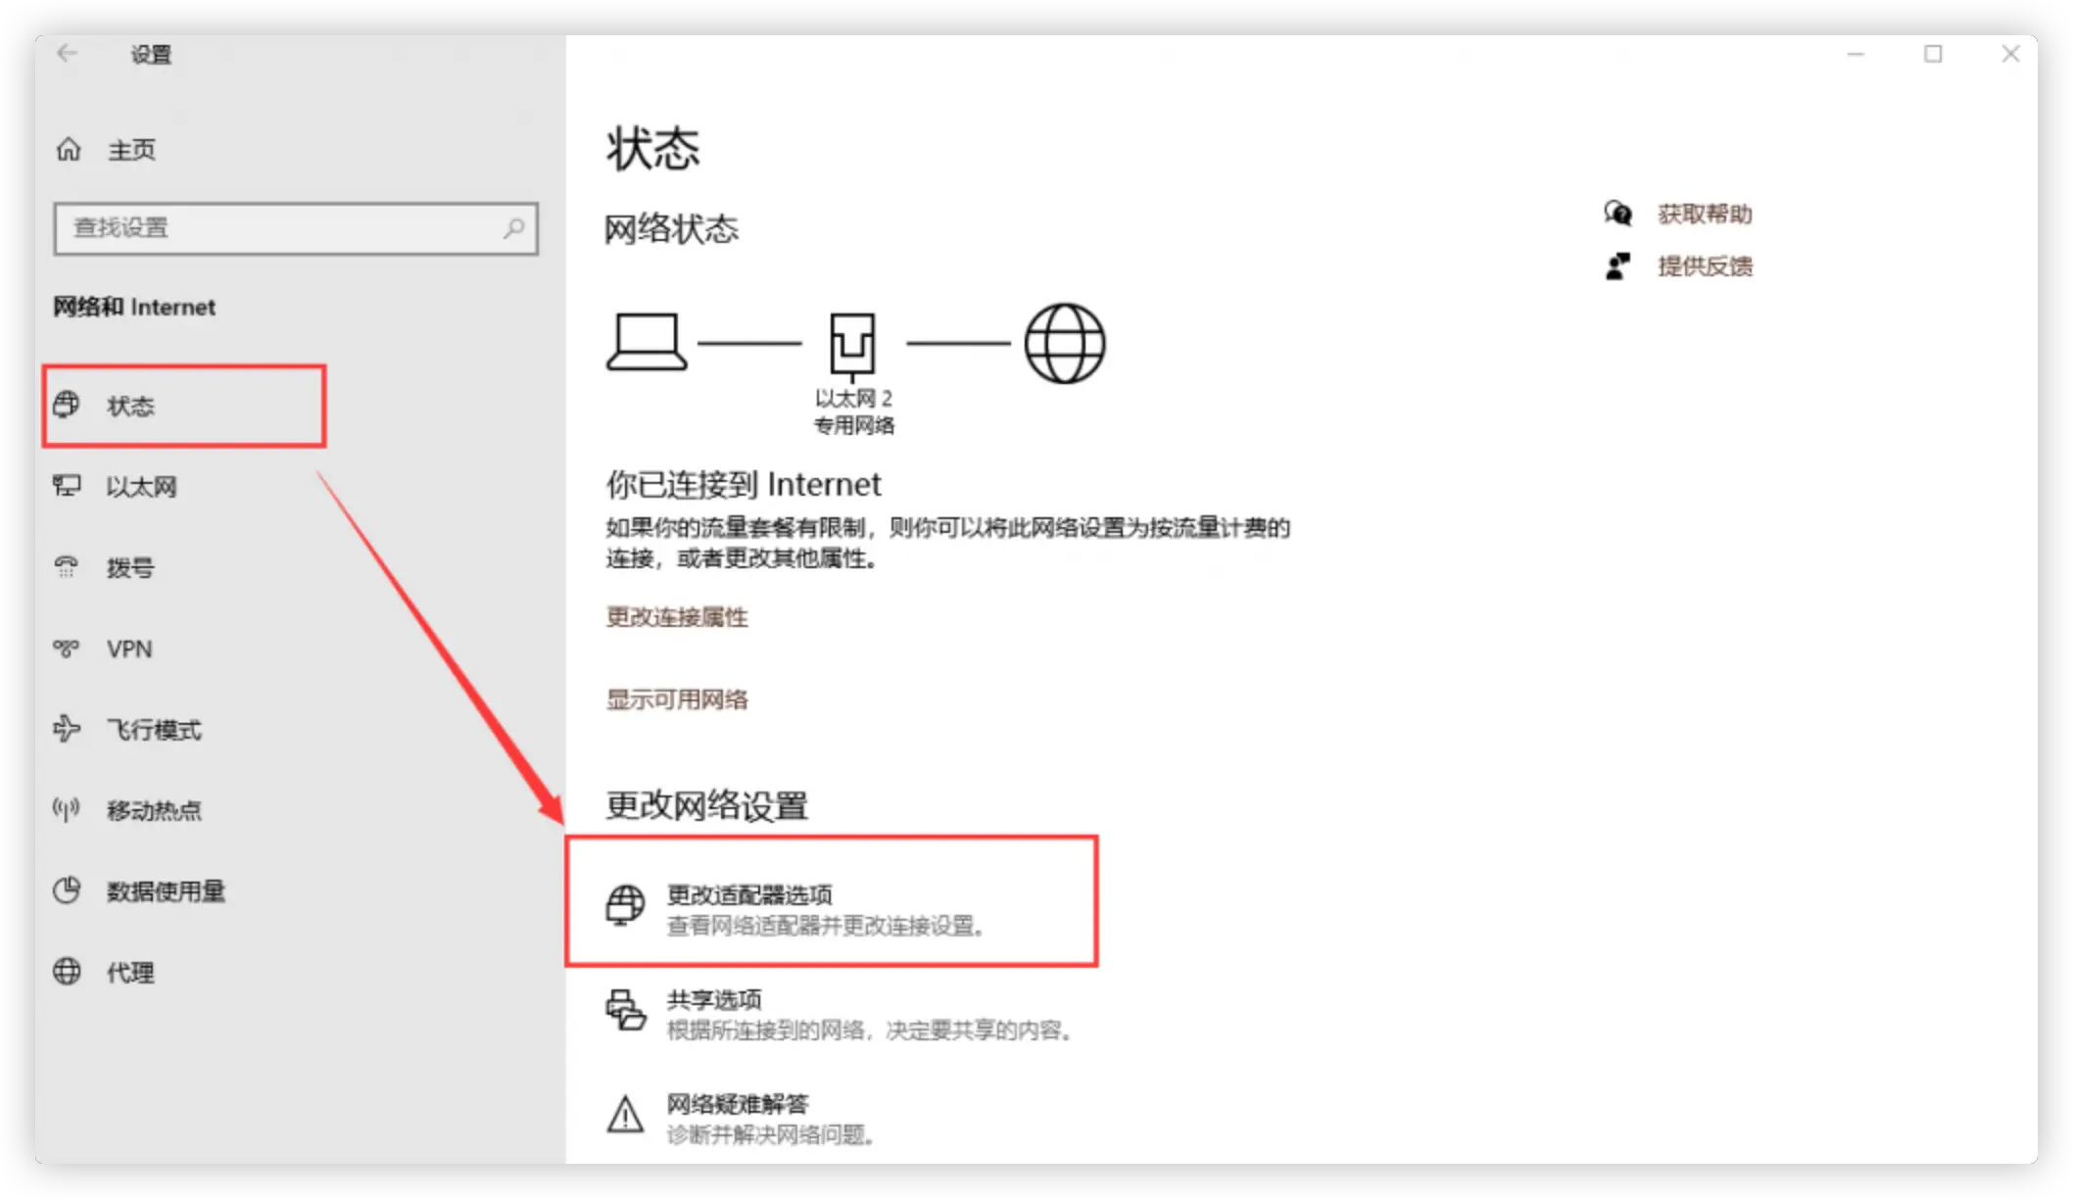Image resolution: width=2073 pixels, height=1199 pixels.
Task: Click the 更改网络设置 section heading
Action: click(x=706, y=805)
